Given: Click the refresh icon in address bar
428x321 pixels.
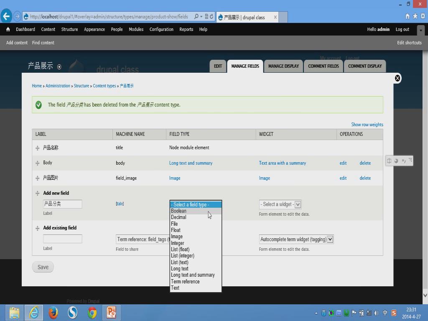Looking at the screenshot, I should click(211, 17).
